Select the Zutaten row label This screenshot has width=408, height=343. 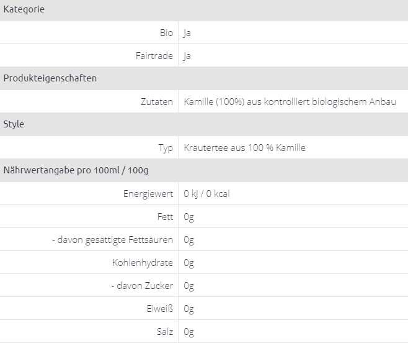coord(157,101)
